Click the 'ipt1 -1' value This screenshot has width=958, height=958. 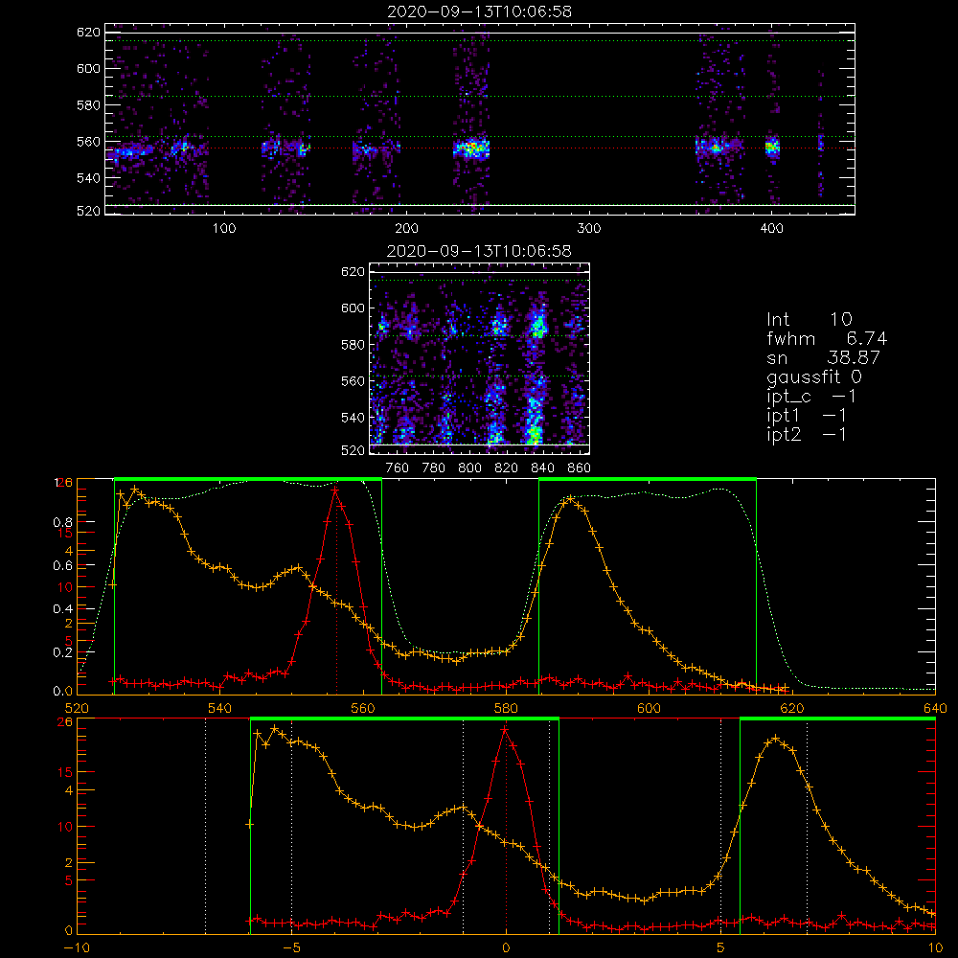coord(807,416)
